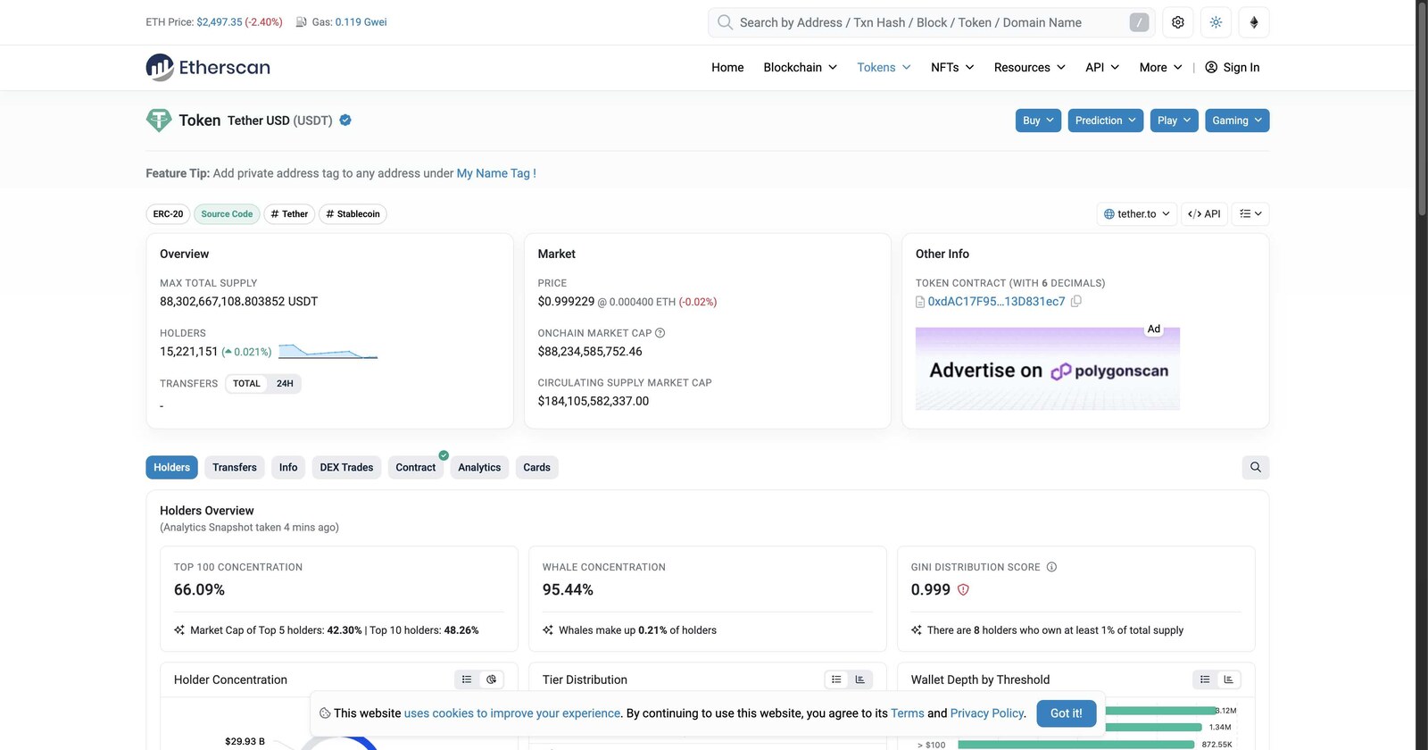Open the My Name Tag link

click(x=496, y=173)
